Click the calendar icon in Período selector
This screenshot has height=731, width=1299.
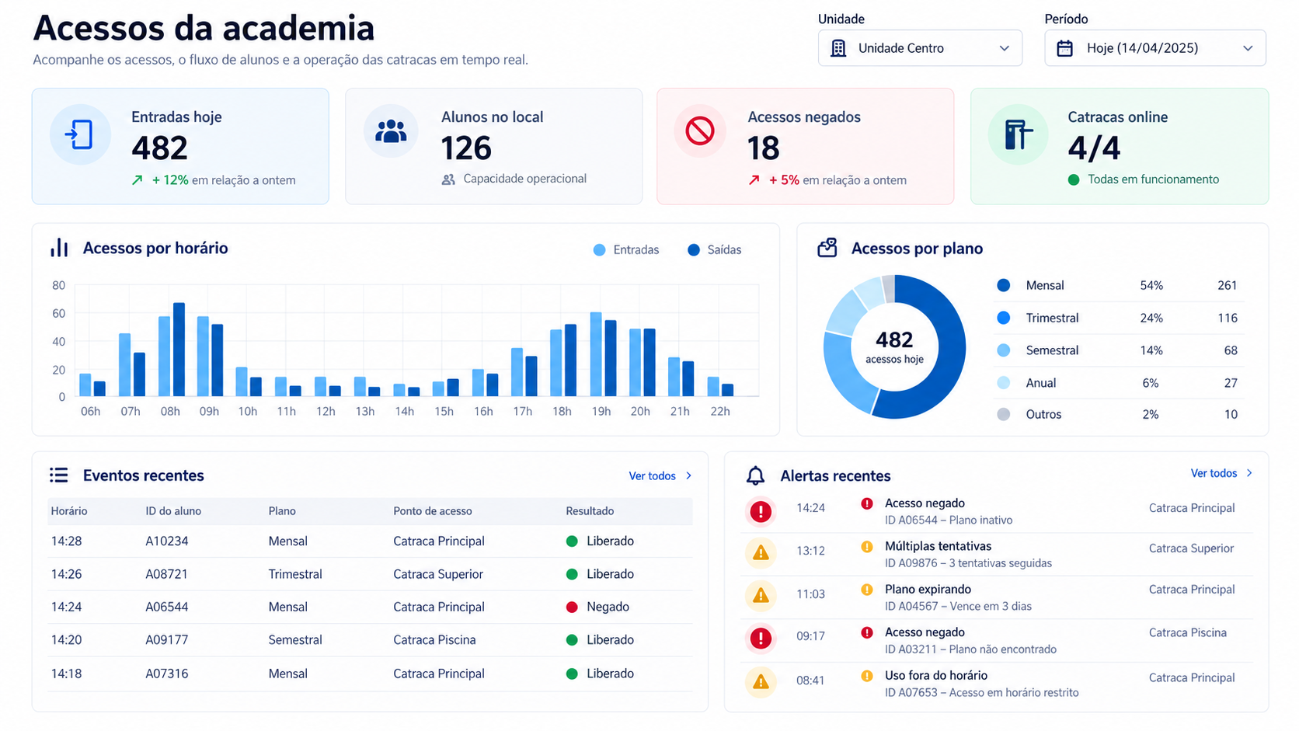coord(1064,48)
